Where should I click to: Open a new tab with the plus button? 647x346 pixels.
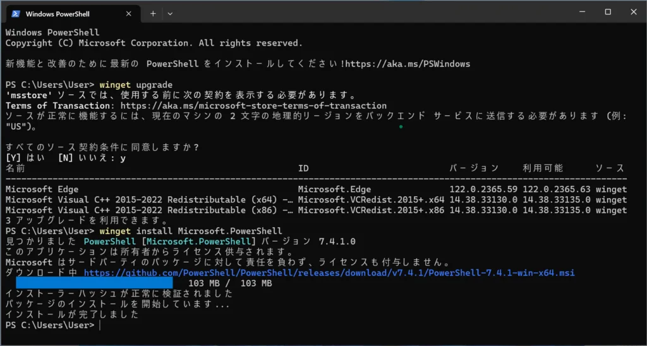153,13
